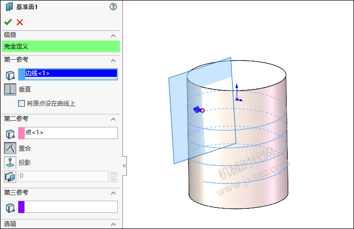
Task: Enable 将原点设在曲线上 checkbox
Action: point(21,104)
